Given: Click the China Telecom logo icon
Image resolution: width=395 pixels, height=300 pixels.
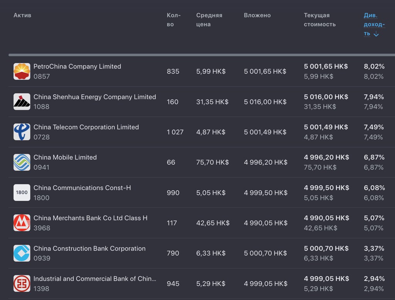Looking at the screenshot, I should [22, 132].
